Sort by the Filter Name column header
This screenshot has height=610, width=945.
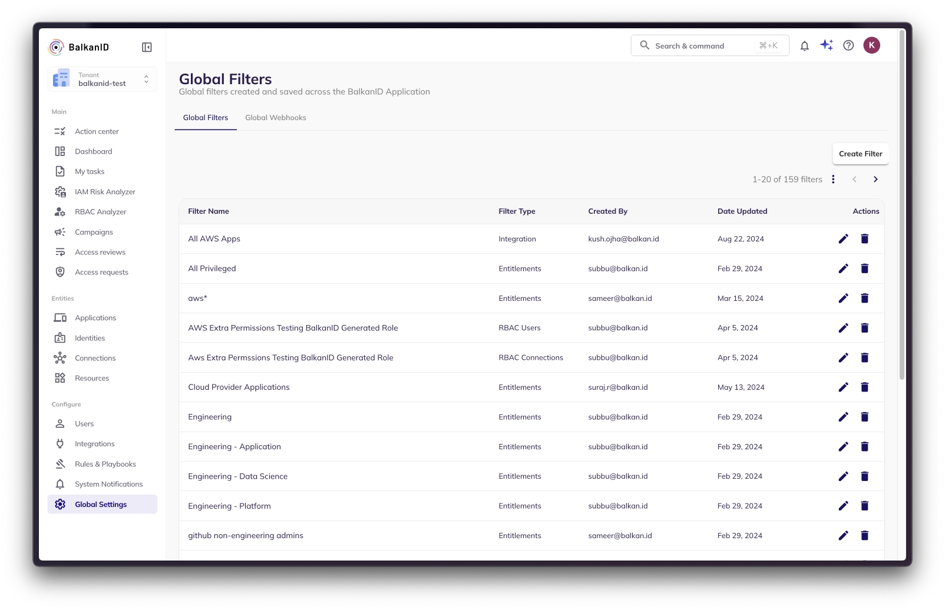pyautogui.click(x=209, y=211)
